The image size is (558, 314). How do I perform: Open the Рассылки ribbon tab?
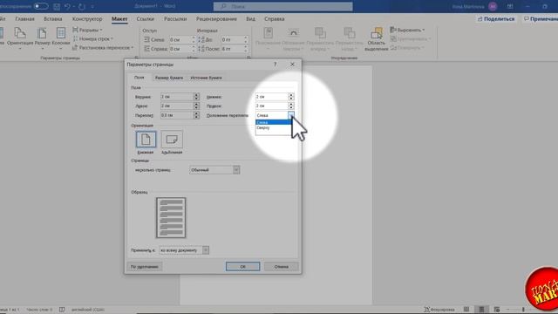pyautogui.click(x=175, y=19)
